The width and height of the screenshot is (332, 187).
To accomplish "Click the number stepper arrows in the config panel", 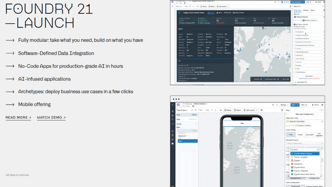I will point(322,160).
